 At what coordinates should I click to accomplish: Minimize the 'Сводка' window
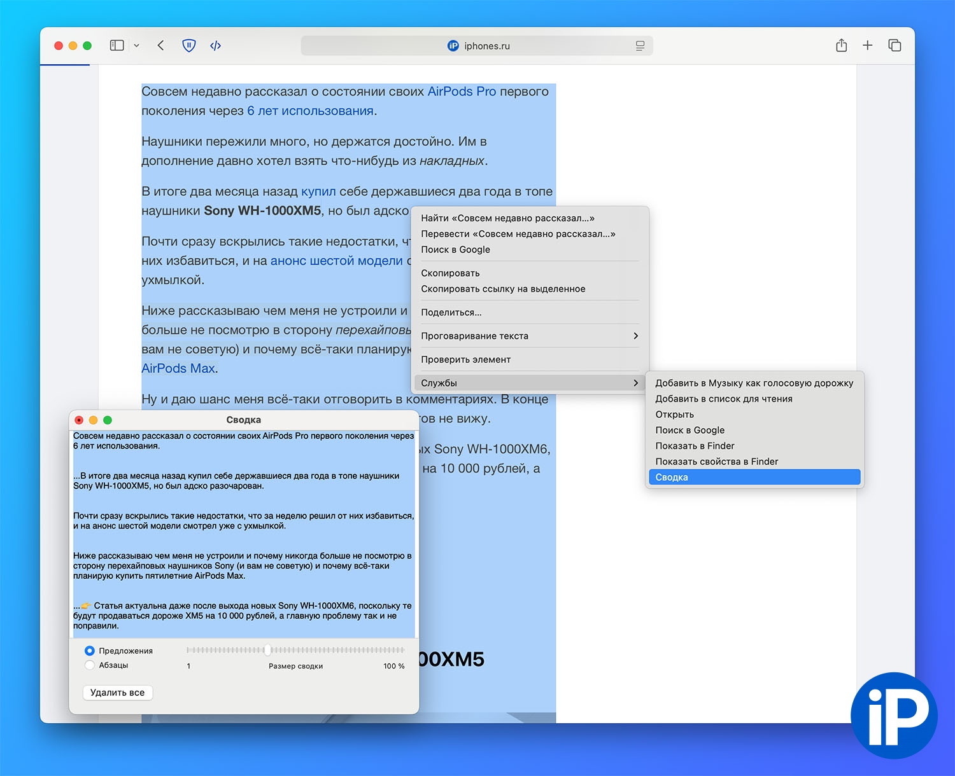(93, 420)
